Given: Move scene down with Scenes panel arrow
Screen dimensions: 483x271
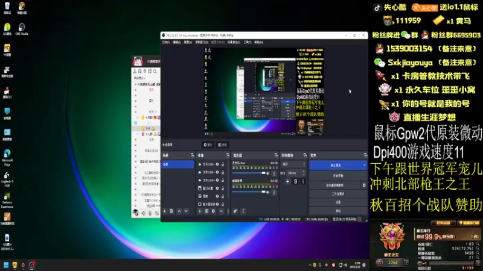Looking at the screenshot, I should point(186,211).
